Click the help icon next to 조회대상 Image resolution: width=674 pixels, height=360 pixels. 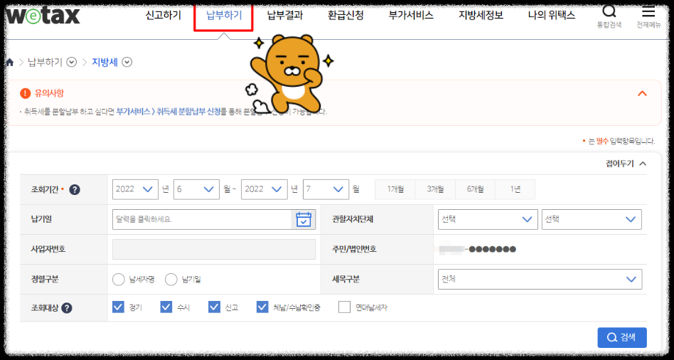click(x=67, y=308)
